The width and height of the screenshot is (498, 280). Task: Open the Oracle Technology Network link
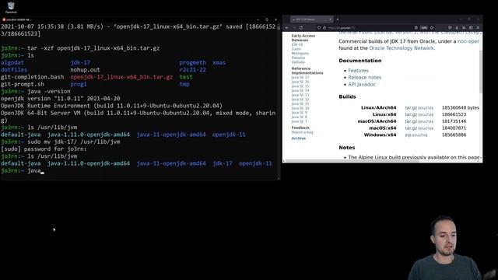[x=402, y=48]
